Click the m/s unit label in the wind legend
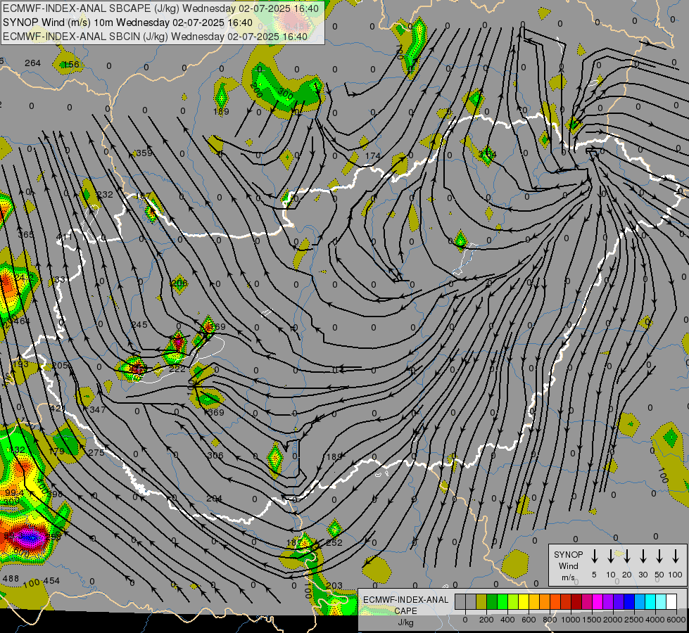689x633 pixels. (568, 577)
